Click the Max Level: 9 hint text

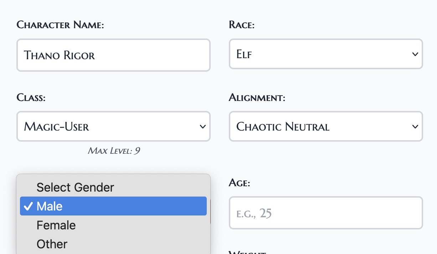(x=114, y=151)
